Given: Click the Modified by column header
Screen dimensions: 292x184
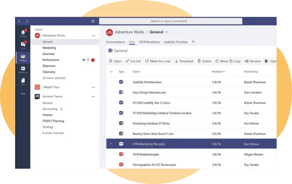Looking at the screenshot, I should (x=251, y=72).
